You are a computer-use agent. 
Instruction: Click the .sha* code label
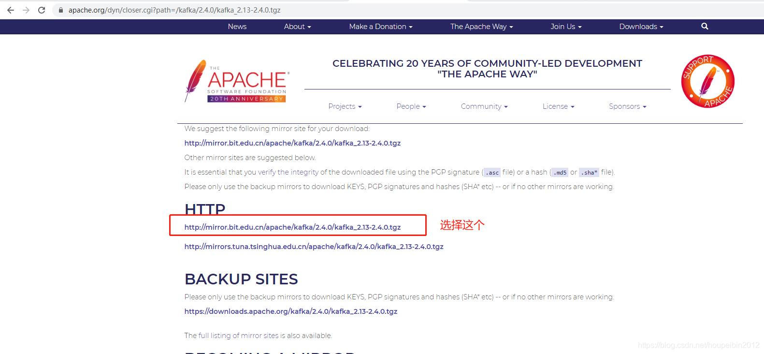click(589, 173)
